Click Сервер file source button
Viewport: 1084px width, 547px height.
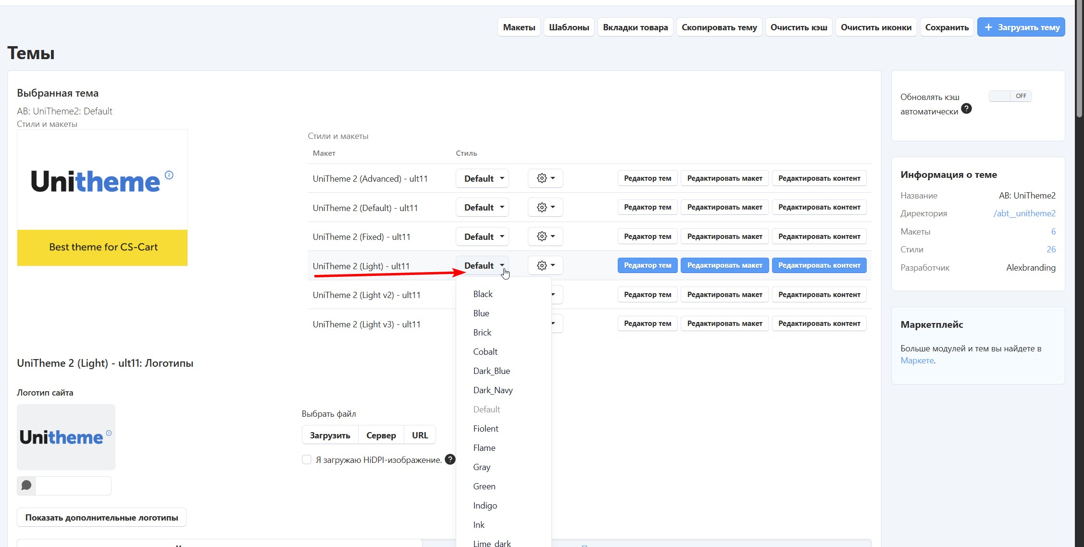[x=381, y=435]
